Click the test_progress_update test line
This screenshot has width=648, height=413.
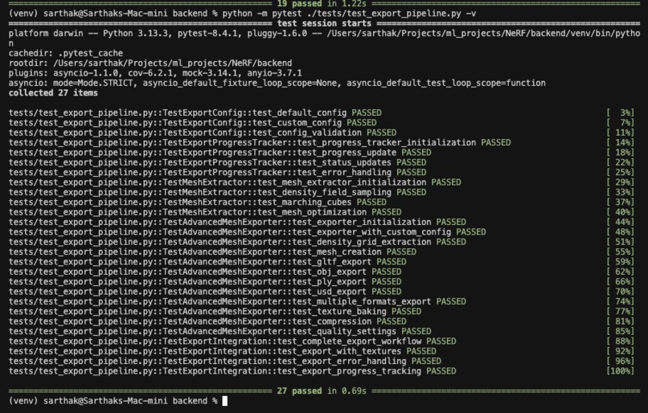click(219, 153)
